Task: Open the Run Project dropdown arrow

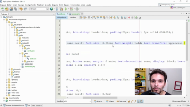Action: (x=69, y=9)
